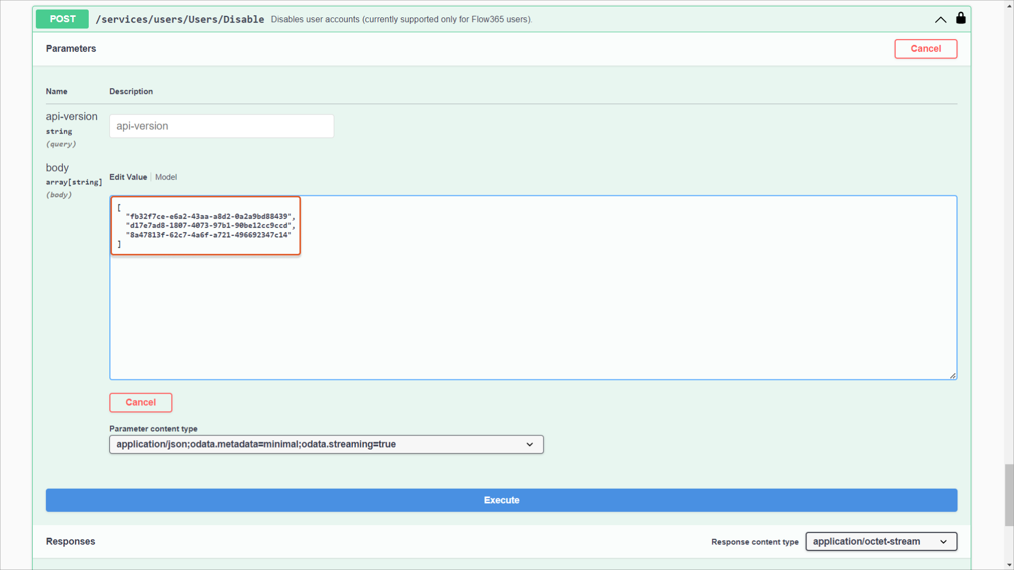Click the Parameters section heading
The image size is (1014, 570).
coord(71,49)
